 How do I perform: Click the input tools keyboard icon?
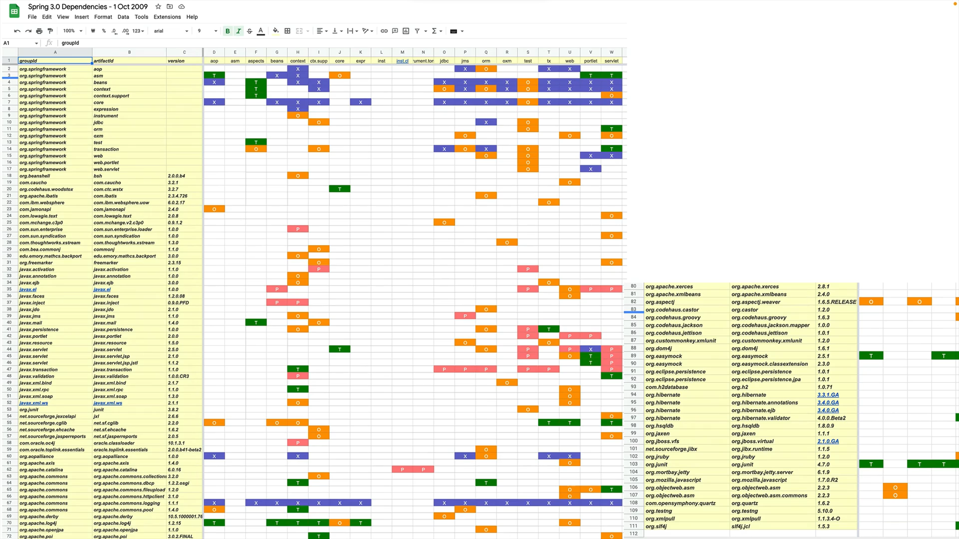click(x=454, y=31)
